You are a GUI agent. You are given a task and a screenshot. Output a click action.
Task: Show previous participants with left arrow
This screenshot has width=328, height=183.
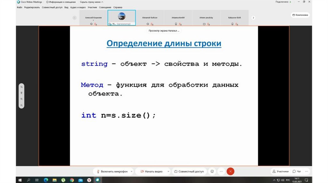pyautogui.click(x=74, y=18)
